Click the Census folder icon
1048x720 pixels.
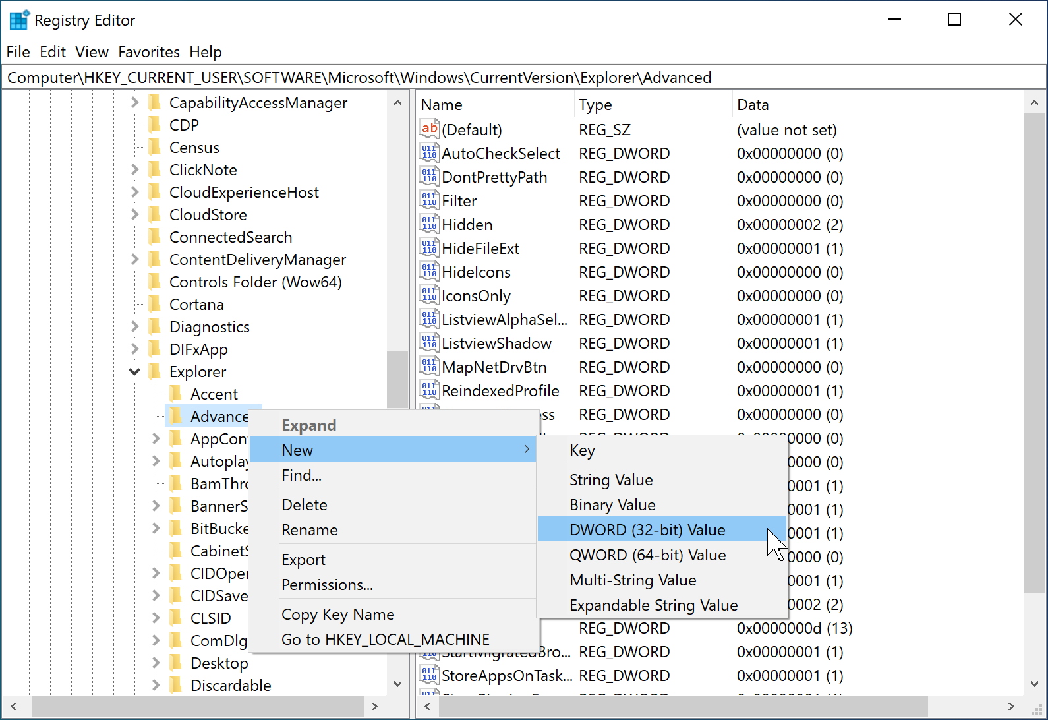155,147
